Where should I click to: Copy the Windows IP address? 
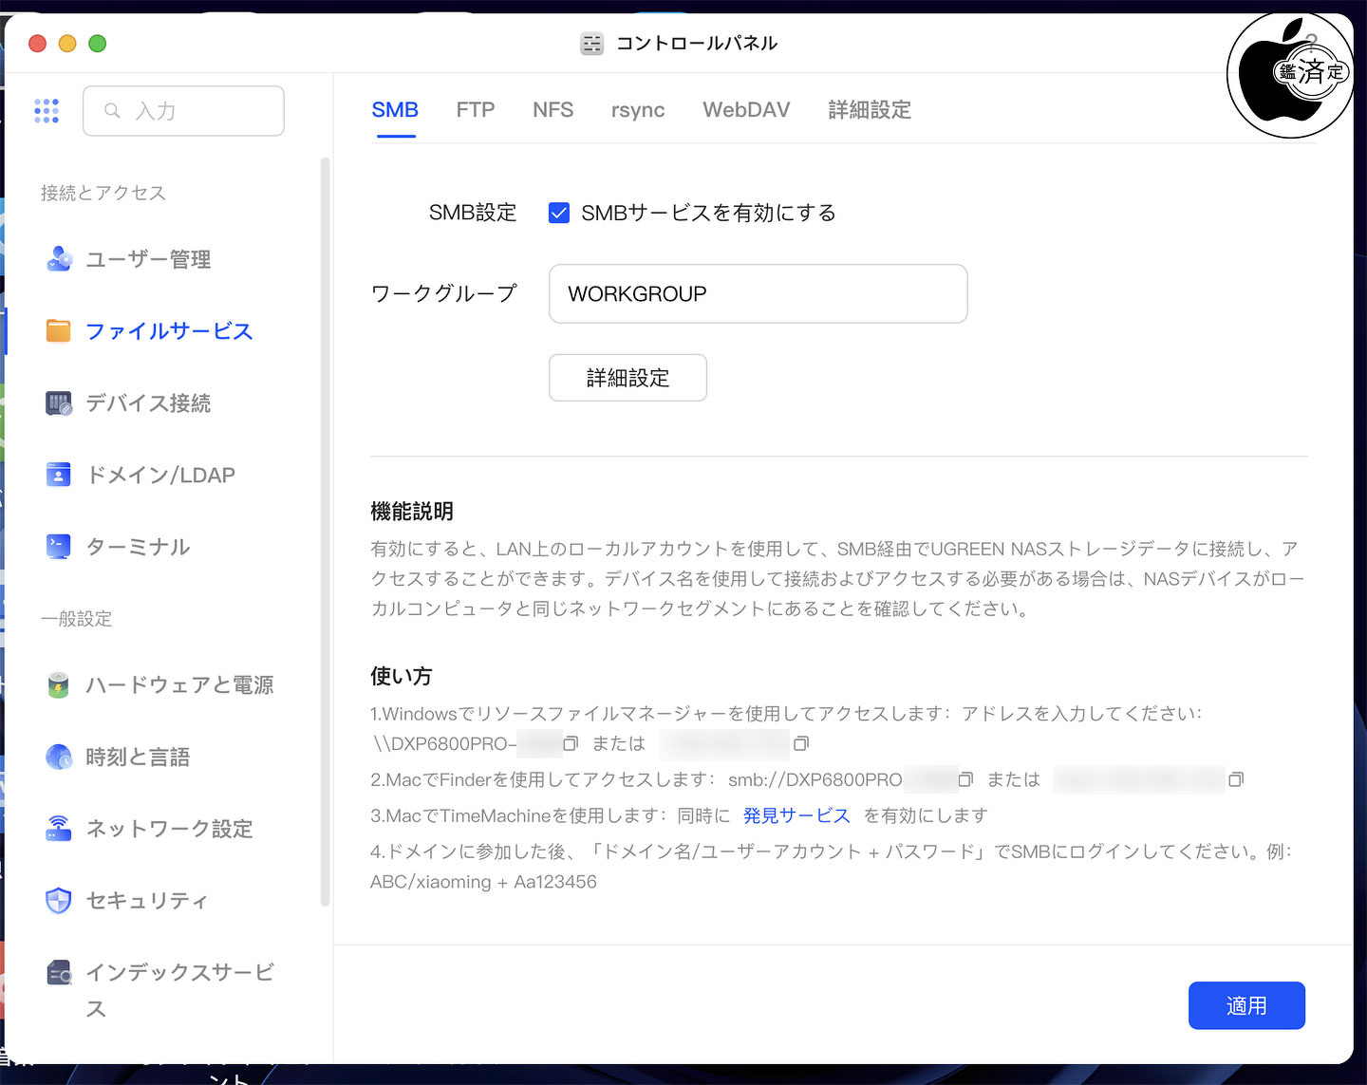pos(801,743)
